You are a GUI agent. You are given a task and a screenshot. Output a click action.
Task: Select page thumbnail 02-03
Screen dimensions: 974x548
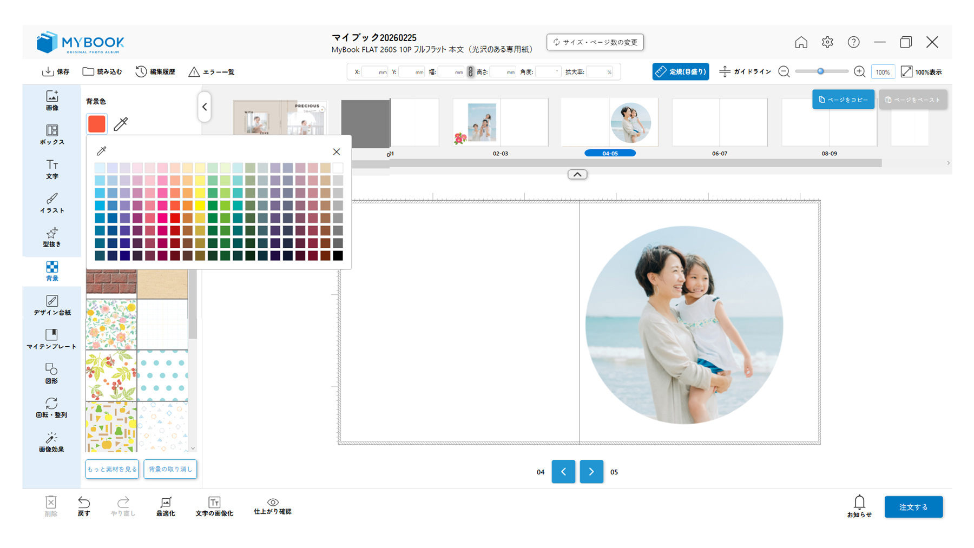(x=501, y=122)
